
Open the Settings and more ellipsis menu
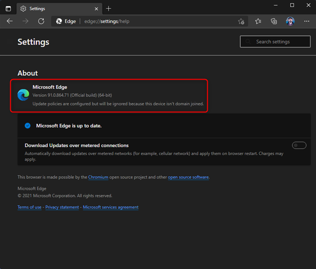307,21
